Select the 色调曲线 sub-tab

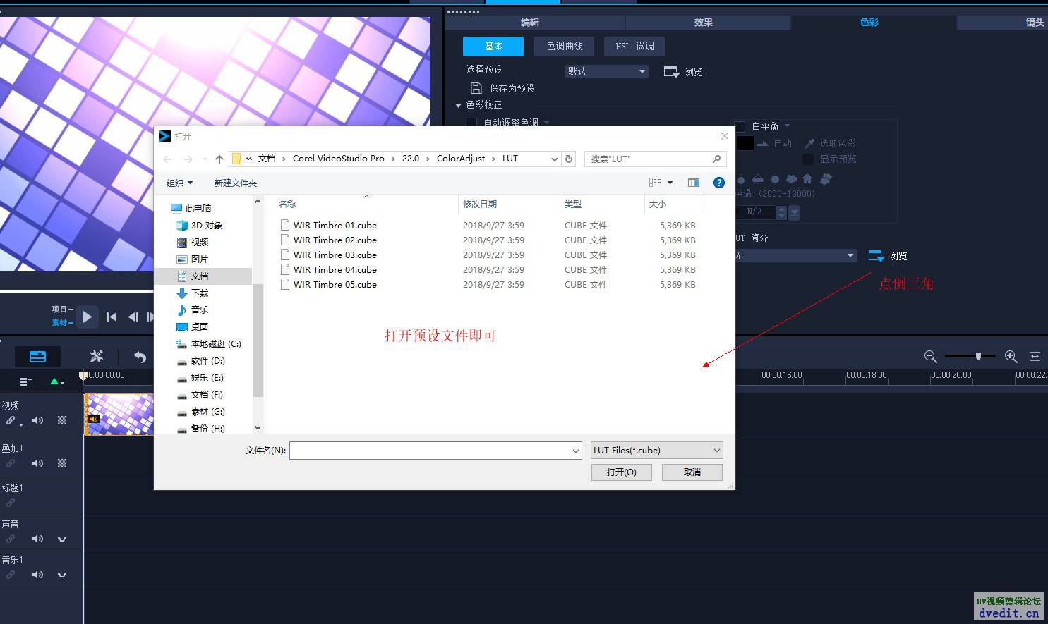coord(565,47)
